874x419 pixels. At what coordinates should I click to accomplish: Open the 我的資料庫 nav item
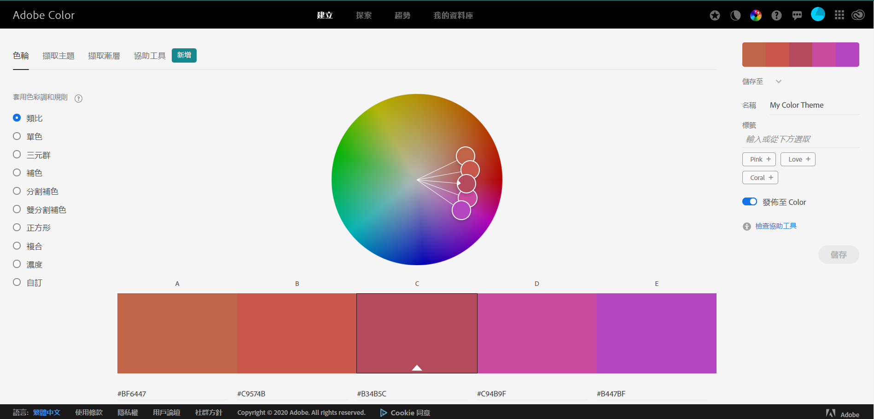453,15
